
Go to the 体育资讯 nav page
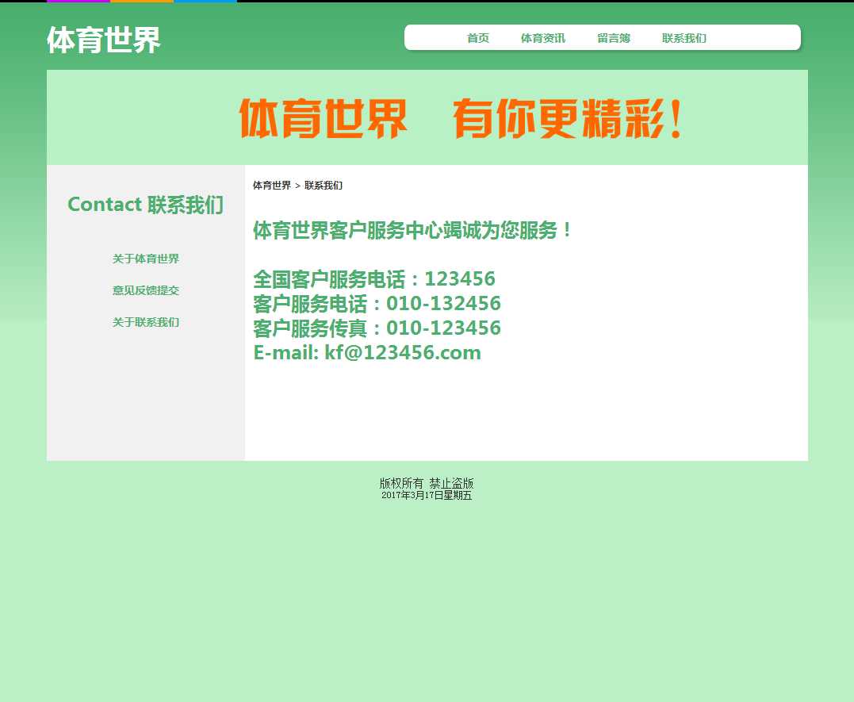[542, 38]
